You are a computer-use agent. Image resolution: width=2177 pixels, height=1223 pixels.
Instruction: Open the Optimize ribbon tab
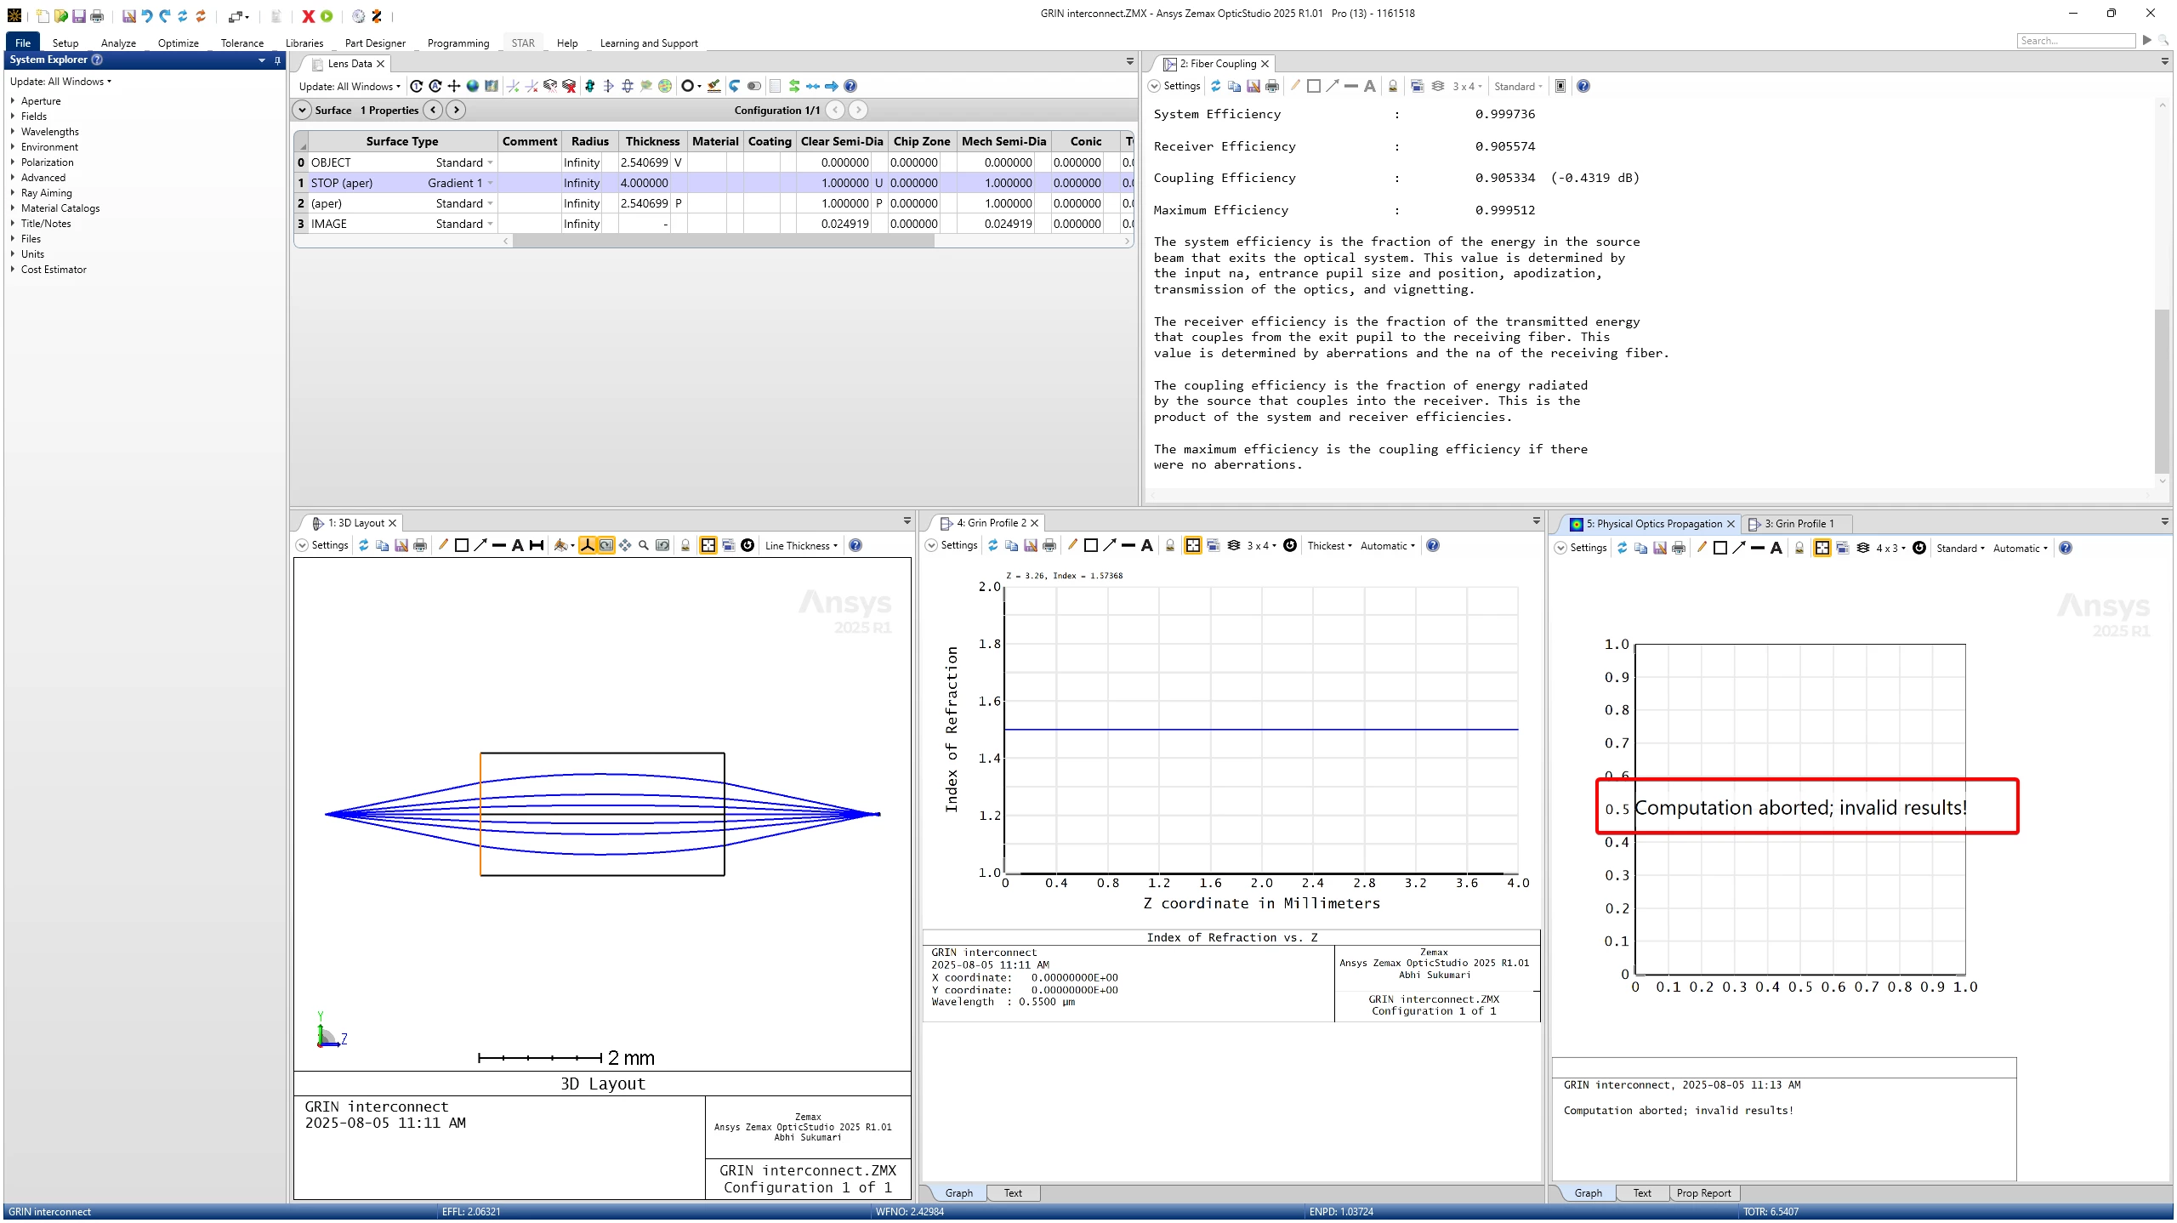point(179,43)
